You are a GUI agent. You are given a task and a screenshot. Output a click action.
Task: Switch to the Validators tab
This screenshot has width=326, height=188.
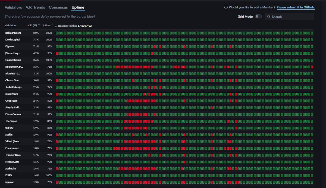[x=13, y=7]
